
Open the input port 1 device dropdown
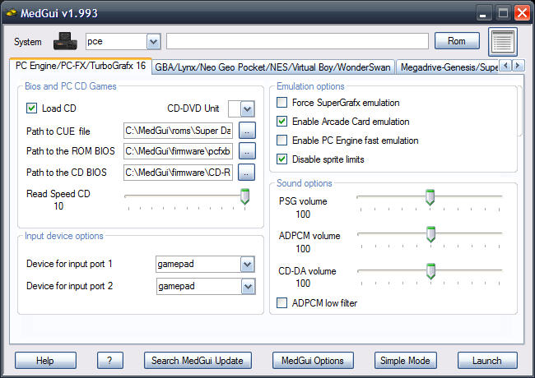[247, 264]
